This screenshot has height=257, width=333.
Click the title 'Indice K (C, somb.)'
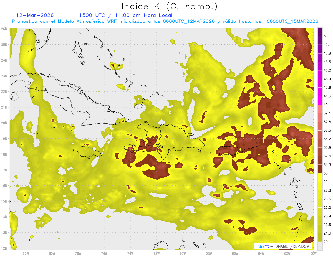pos(170,6)
